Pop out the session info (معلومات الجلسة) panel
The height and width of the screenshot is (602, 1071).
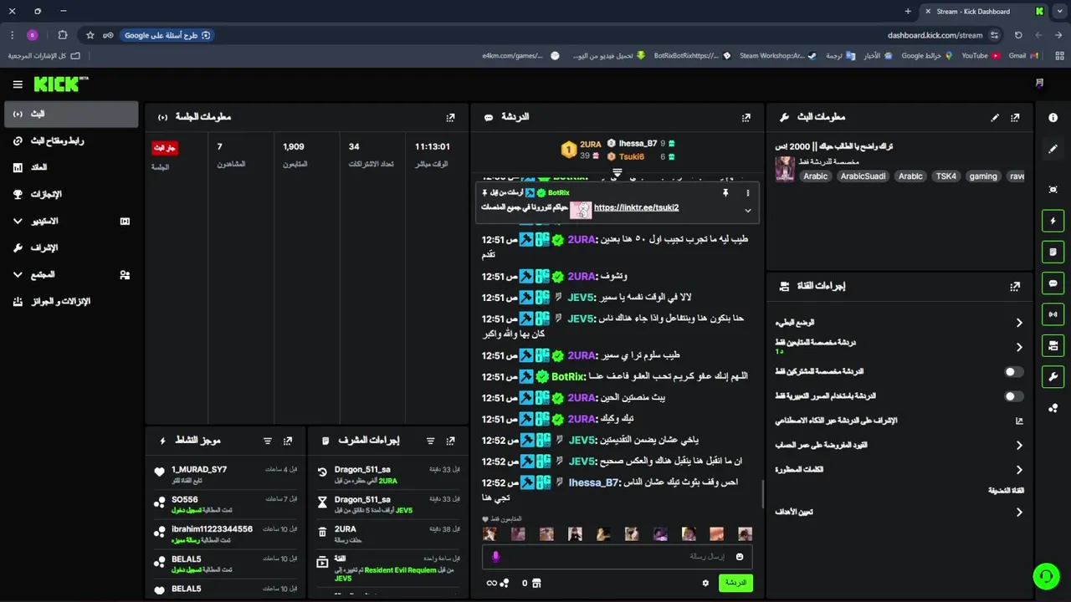pos(451,118)
